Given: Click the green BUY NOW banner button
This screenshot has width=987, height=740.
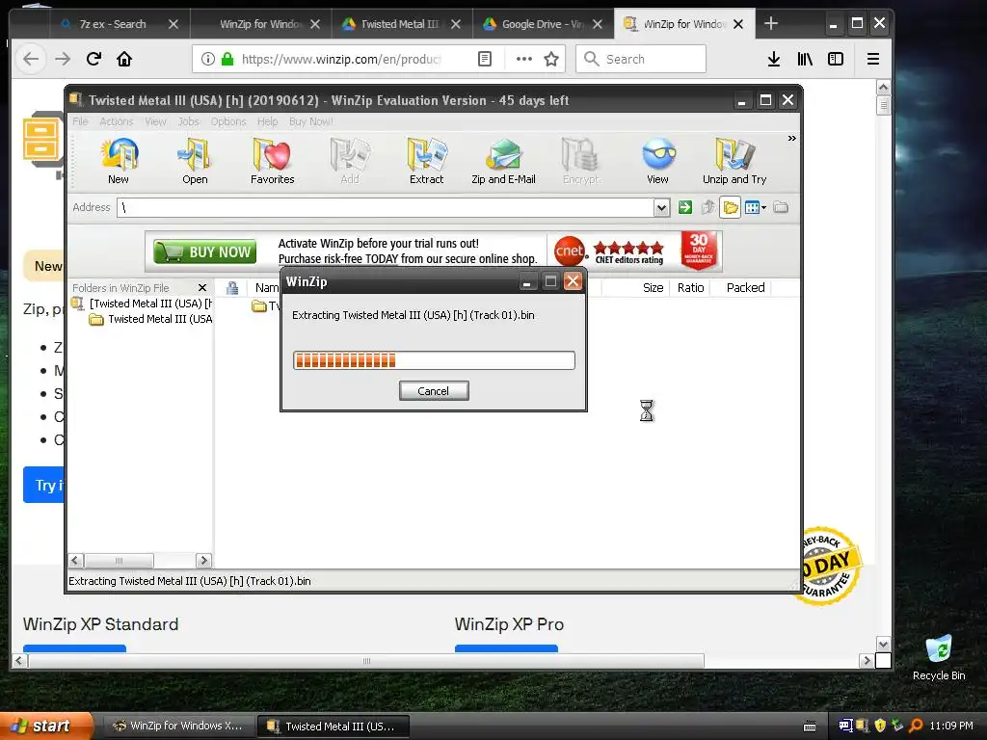Looking at the screenshot, I should [204, 251].
